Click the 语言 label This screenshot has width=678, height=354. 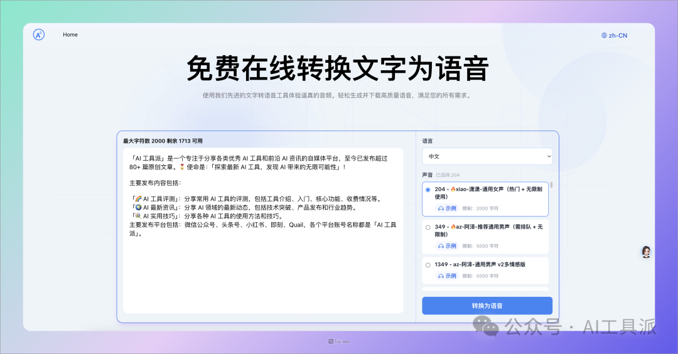[428, 141]
